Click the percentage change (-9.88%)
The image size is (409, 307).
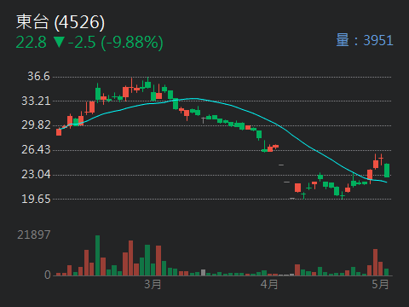(132, 43)
